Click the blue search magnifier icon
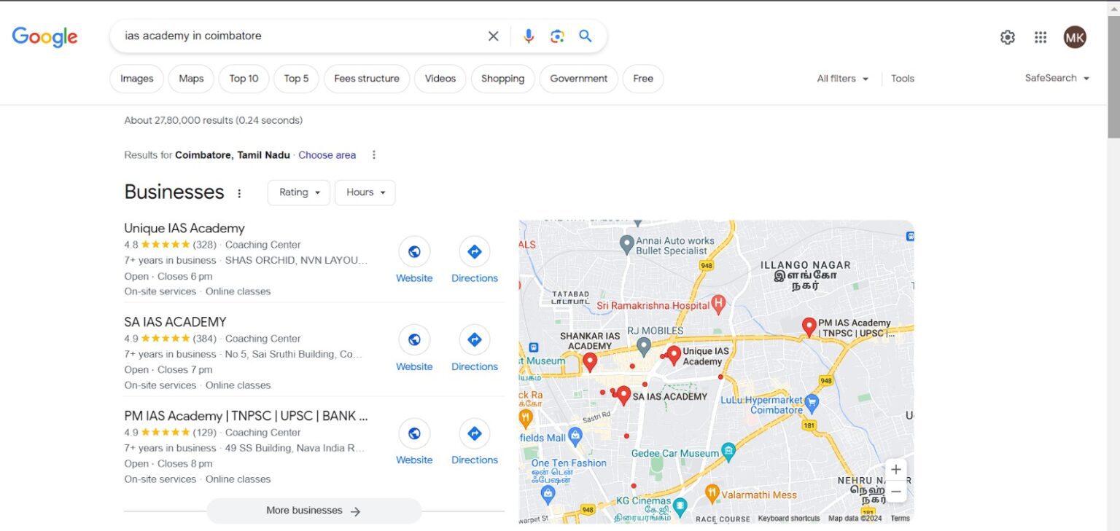Viewport: 1120px width, 531px height. [586, 36]
